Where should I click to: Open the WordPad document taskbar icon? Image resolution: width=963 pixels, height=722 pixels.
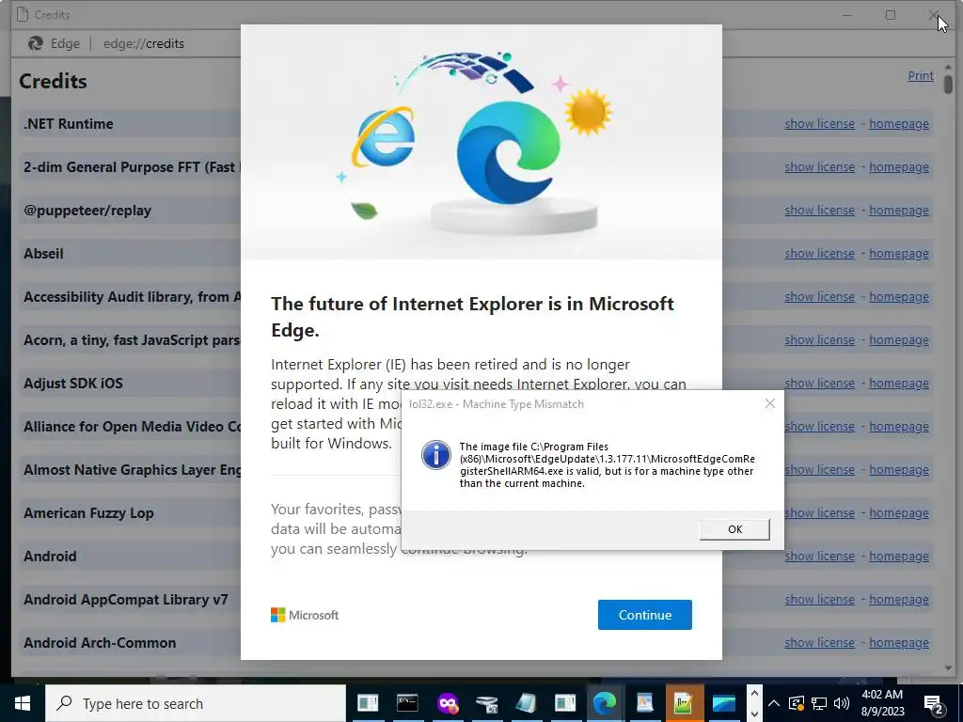point(645,702)
